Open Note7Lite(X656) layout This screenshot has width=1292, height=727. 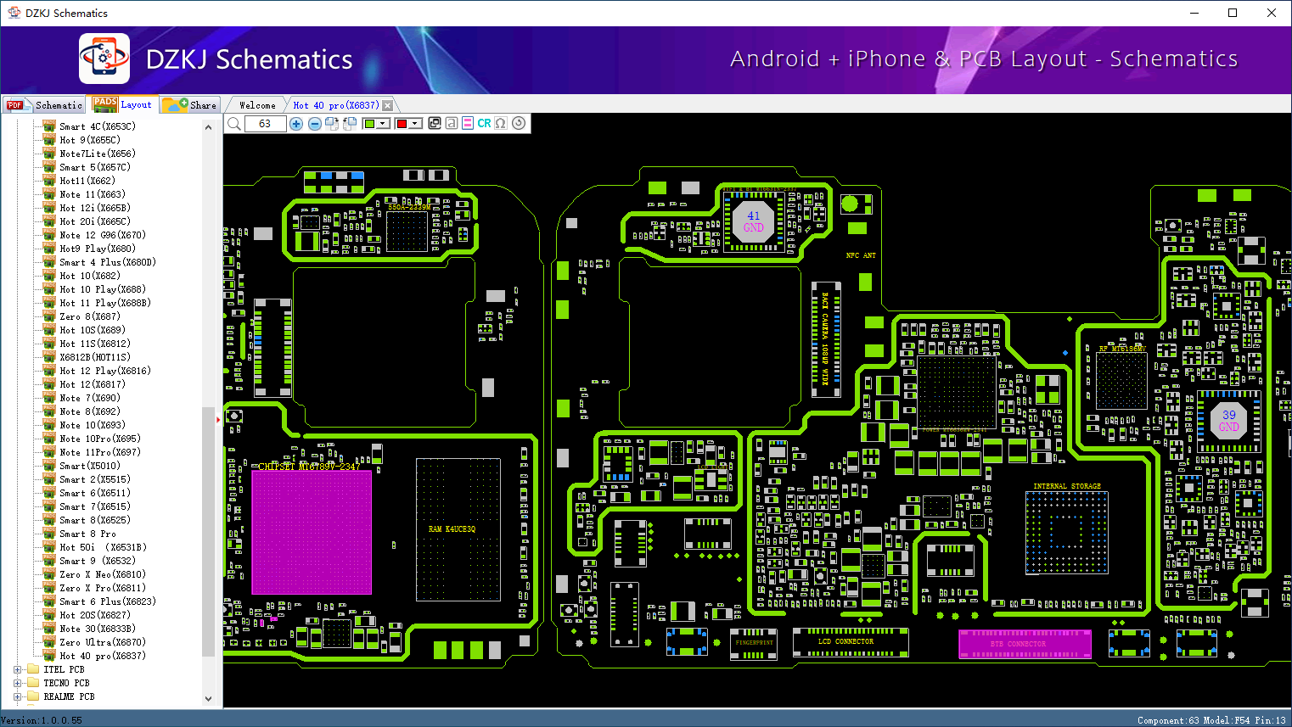point(97,154)
